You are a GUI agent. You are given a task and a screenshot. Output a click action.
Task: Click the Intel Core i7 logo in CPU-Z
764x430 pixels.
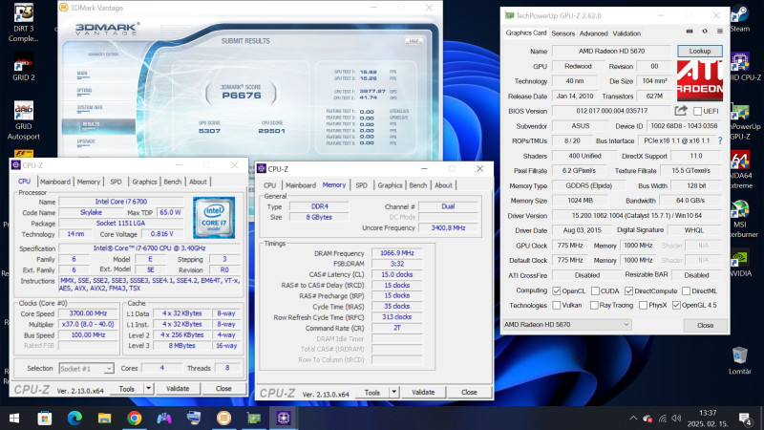[x=214, y=218]
